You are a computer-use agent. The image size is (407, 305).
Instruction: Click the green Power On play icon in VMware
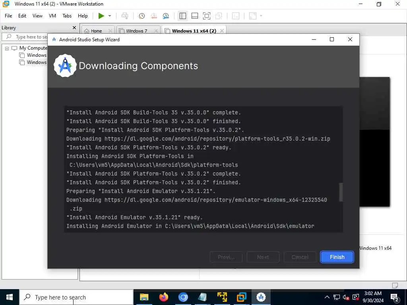click(x=101, y=16)
